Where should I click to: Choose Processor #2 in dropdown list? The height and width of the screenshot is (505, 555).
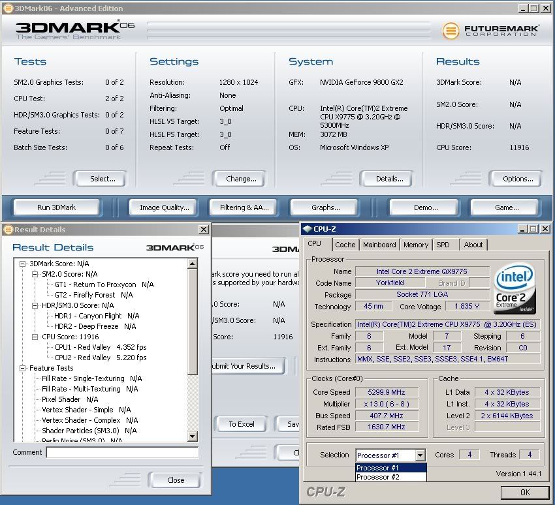(x=390, y=477)
